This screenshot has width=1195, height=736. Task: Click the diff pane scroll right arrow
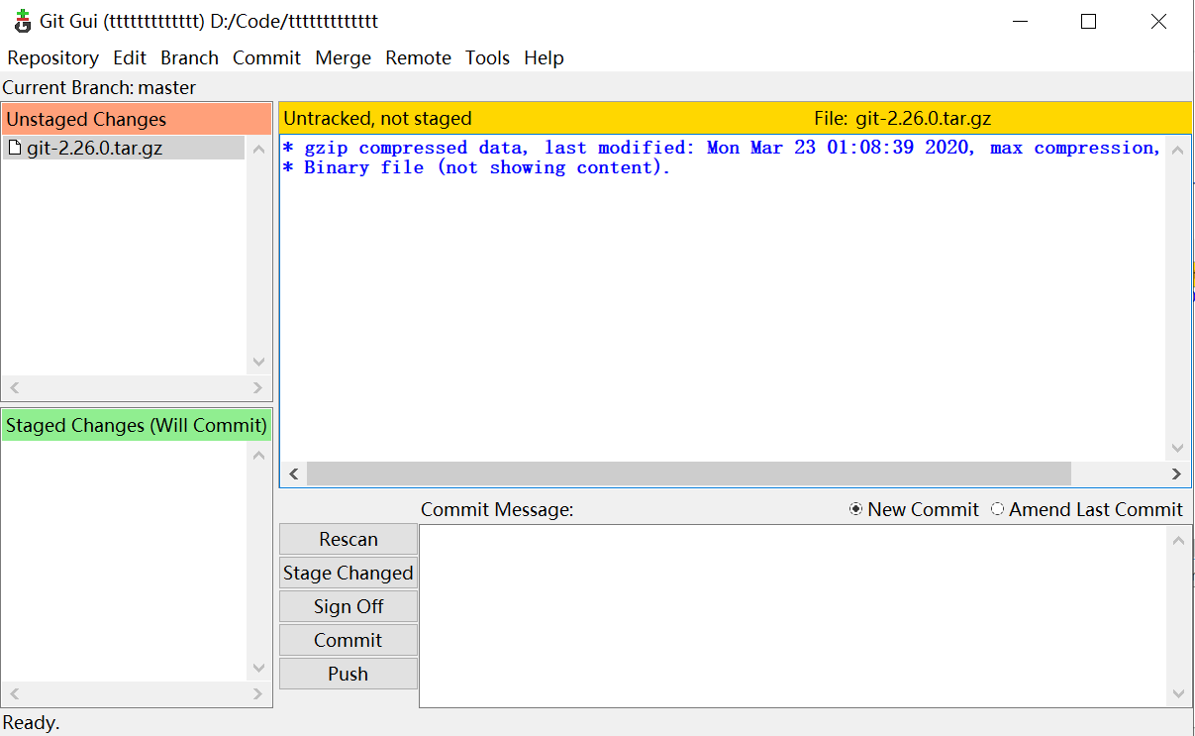click(1176, 473)
